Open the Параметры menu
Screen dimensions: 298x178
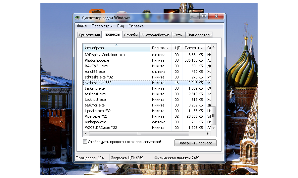[102, 26]
